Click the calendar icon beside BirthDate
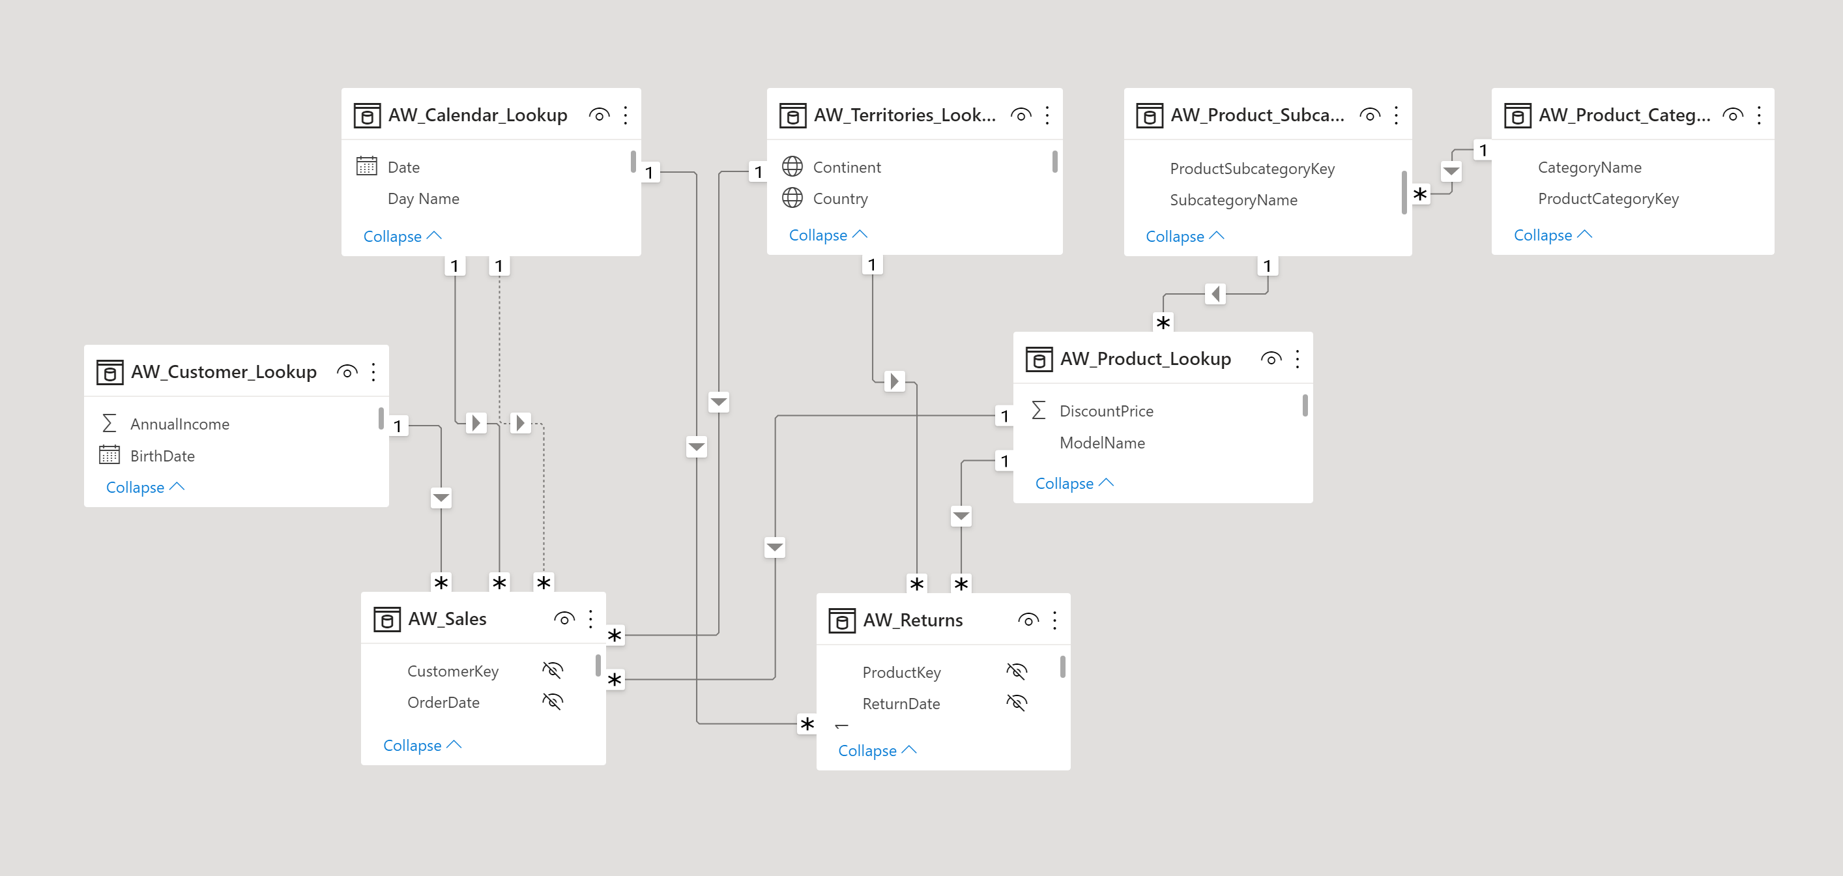 coord(109,455)
